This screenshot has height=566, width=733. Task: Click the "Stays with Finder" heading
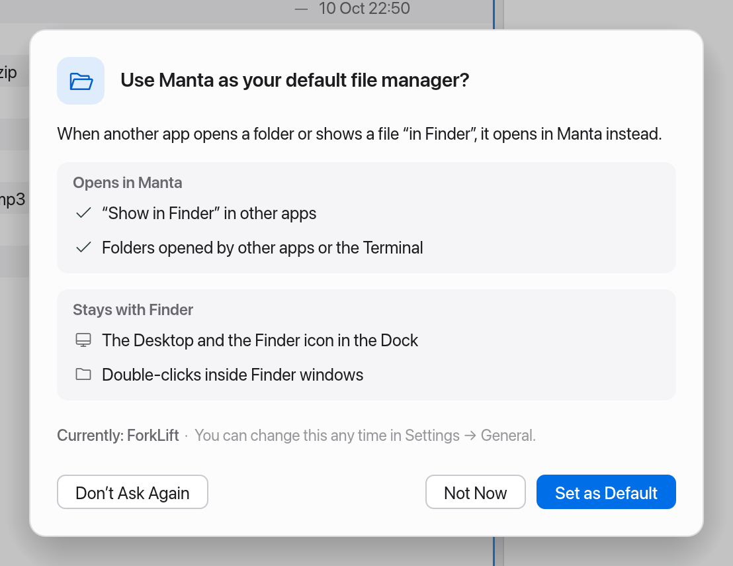point(133,310)
